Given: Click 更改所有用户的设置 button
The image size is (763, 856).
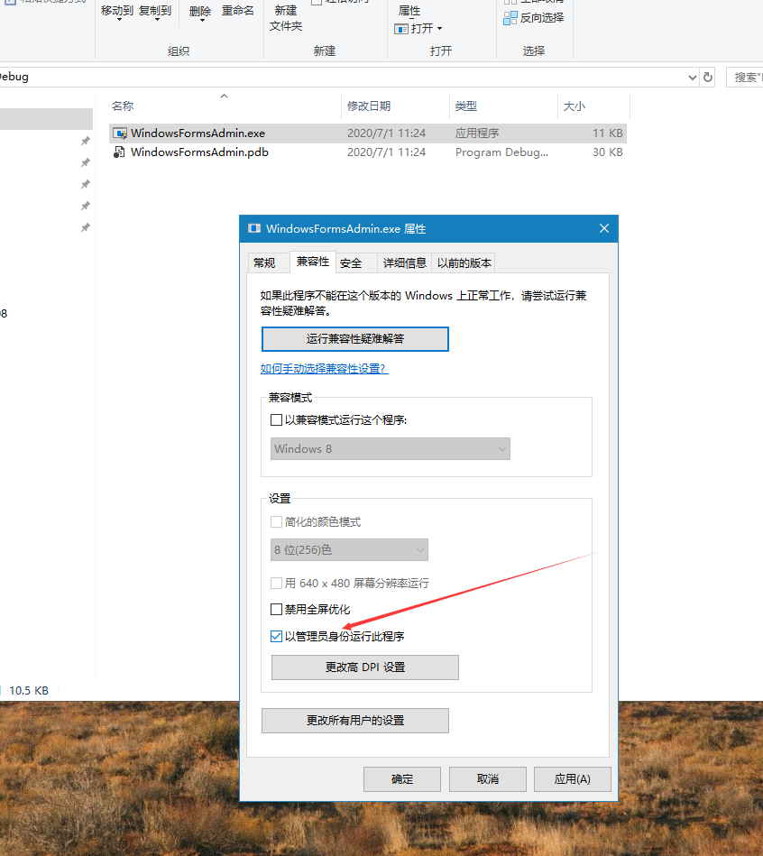Looking at the screenshot, I should [355, 721].
